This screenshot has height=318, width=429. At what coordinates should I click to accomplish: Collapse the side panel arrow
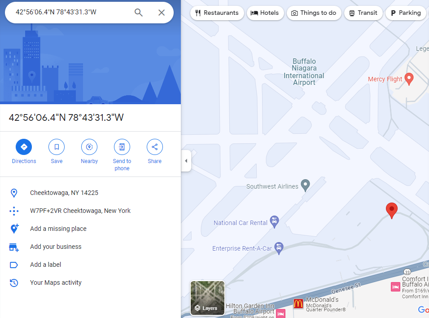pyautogui.click(x=186, y=161)
